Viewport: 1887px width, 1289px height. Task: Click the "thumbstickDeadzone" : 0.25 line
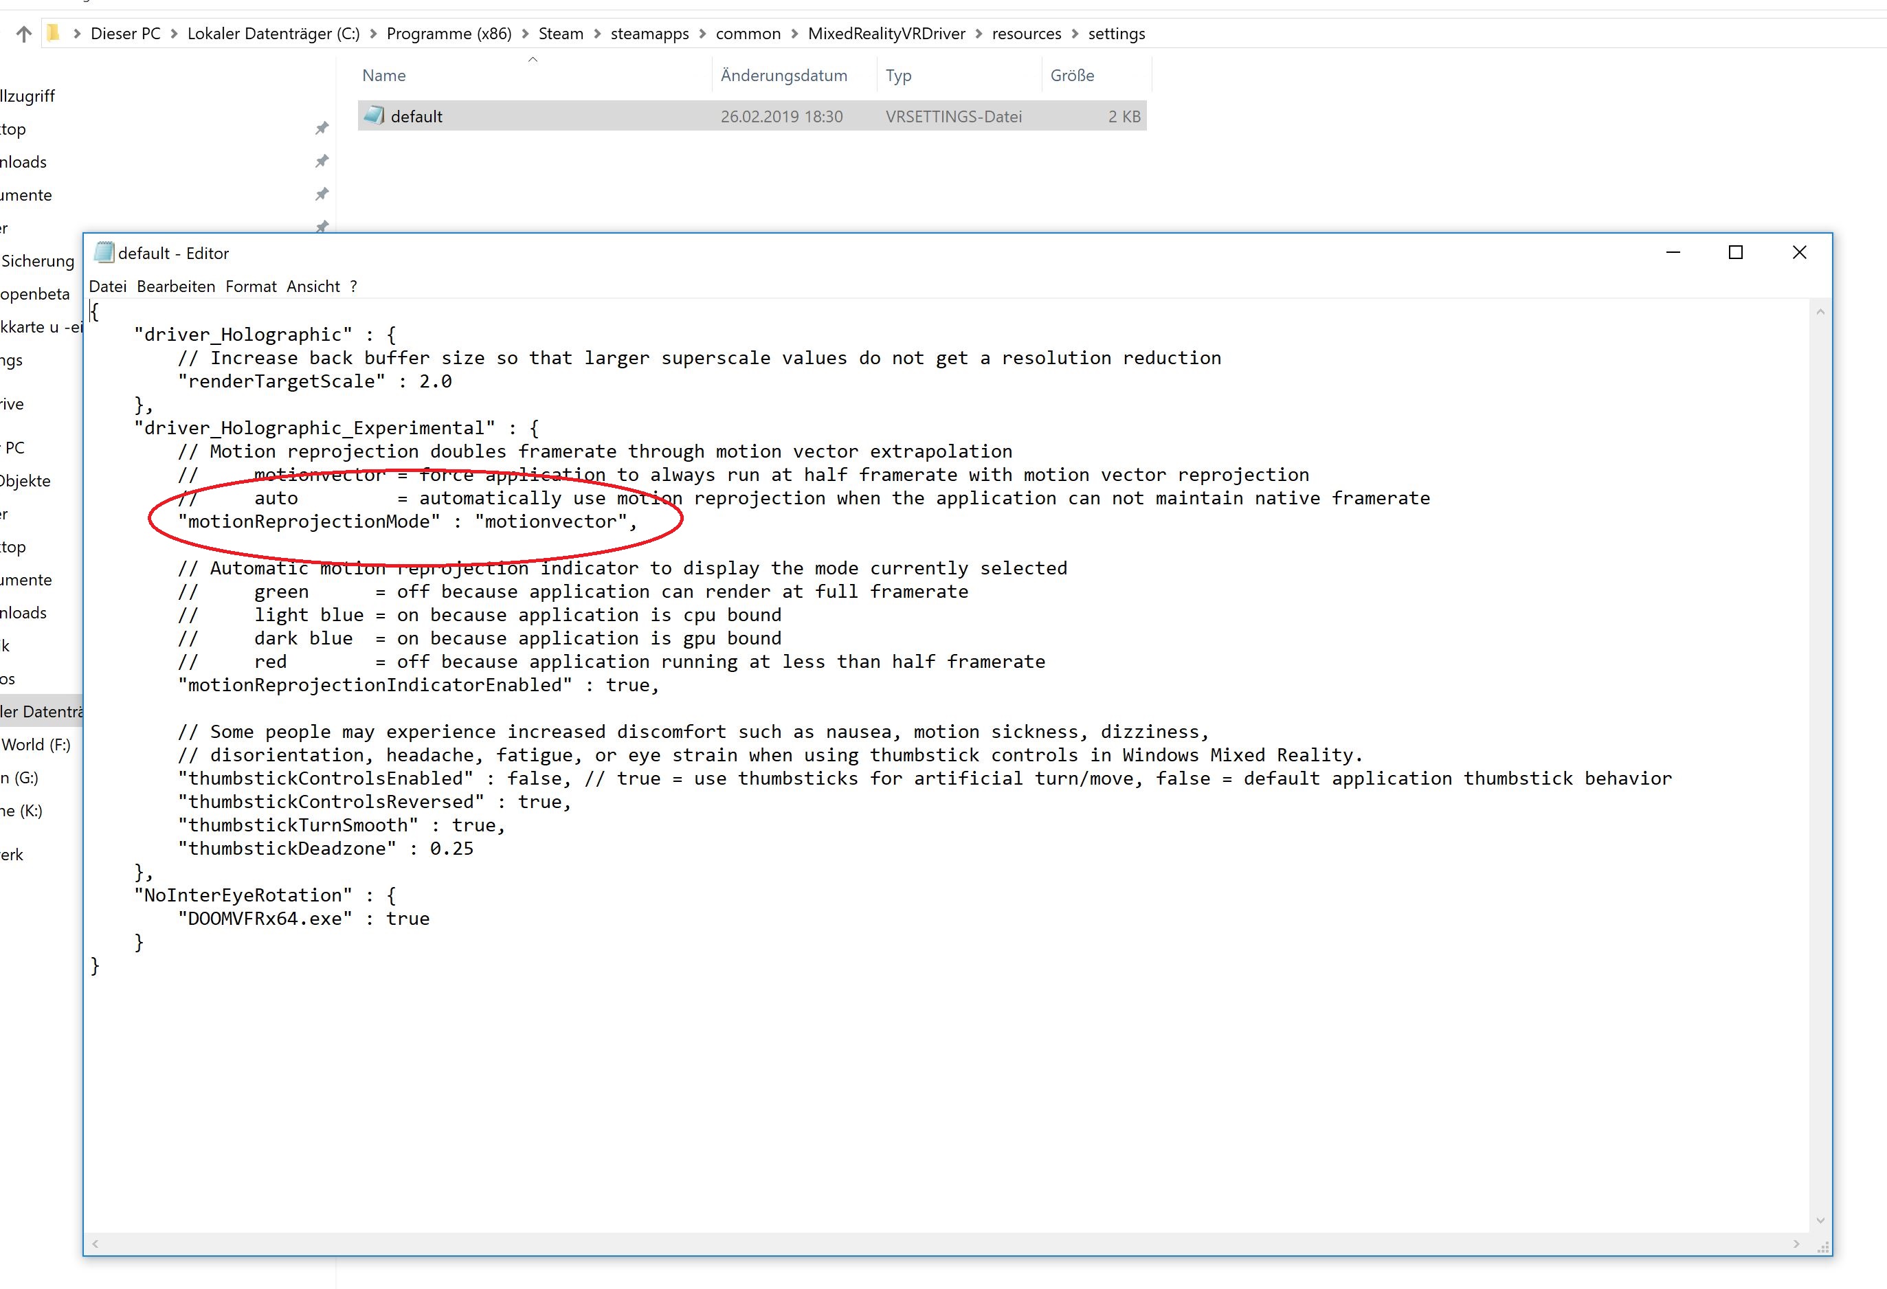[x=326, y=849]
